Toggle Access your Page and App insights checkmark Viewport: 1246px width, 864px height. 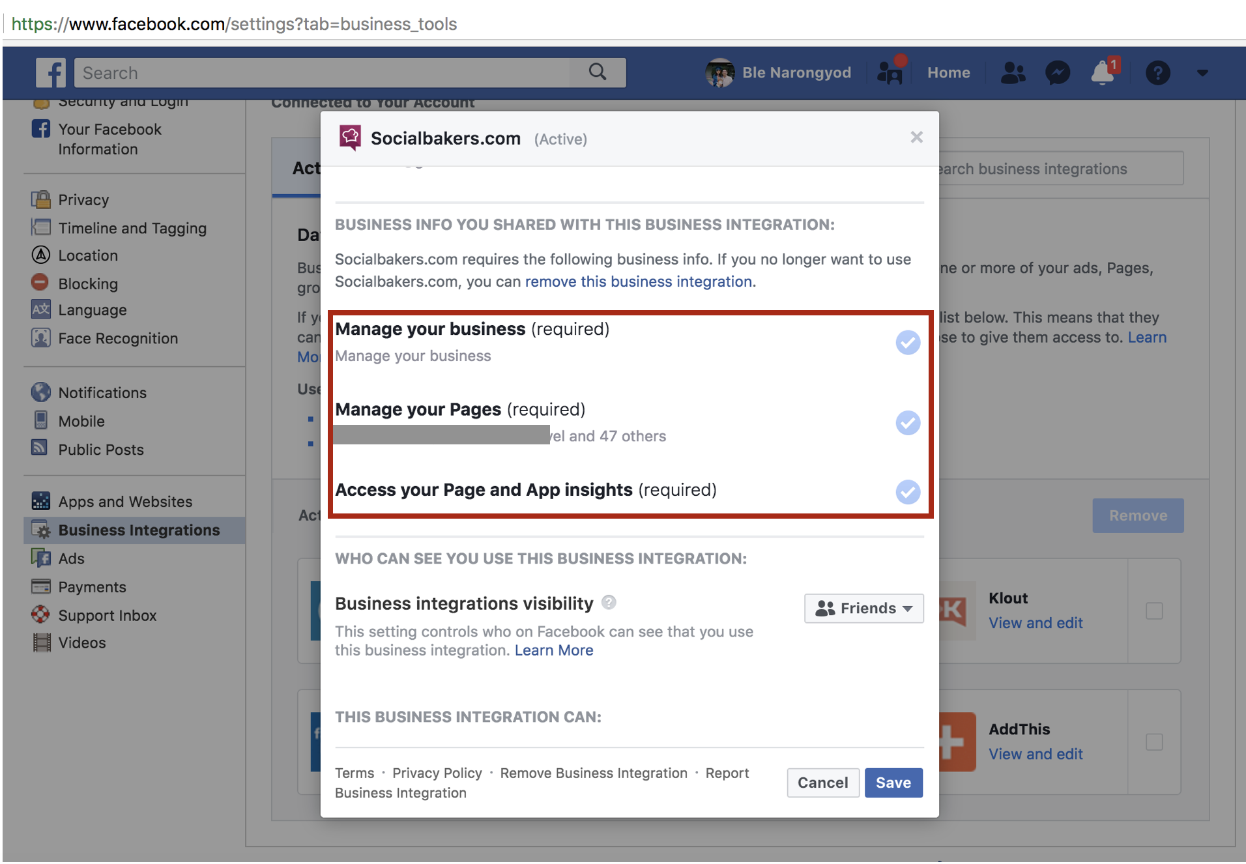[x=908, y=492]
